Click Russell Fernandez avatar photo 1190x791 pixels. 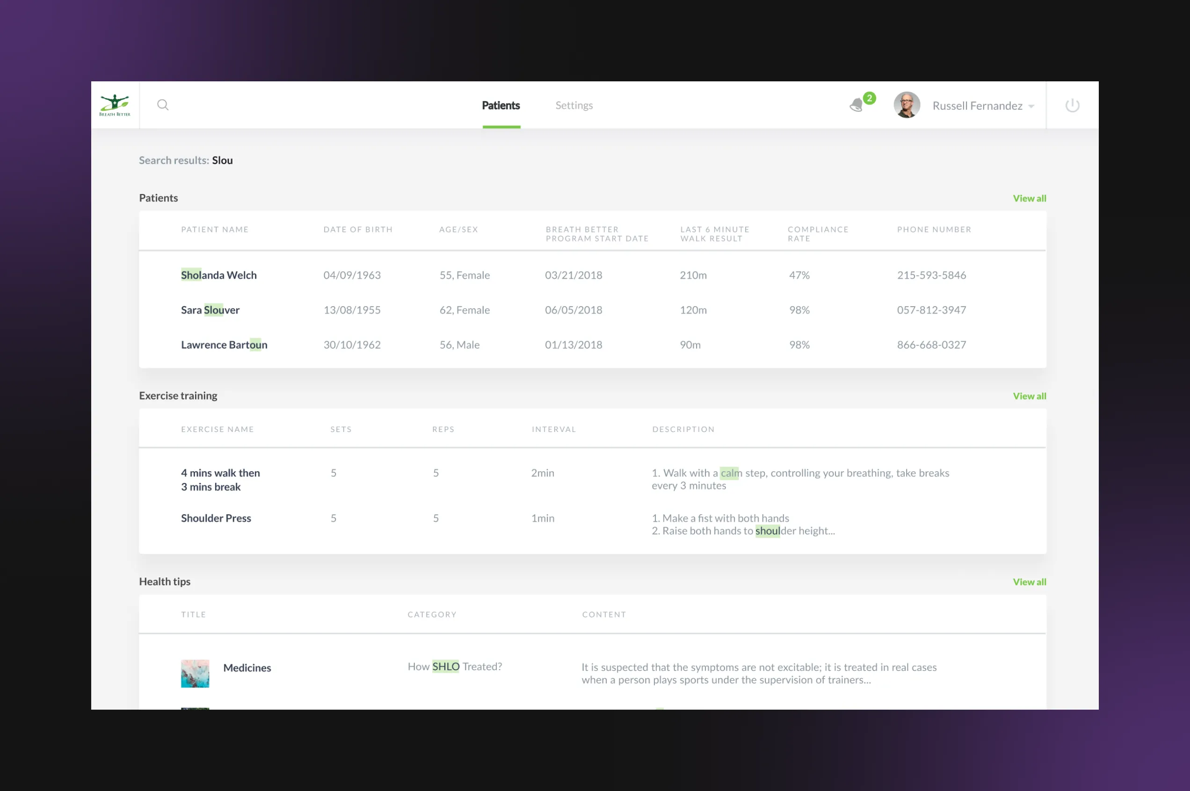(907, 105)
